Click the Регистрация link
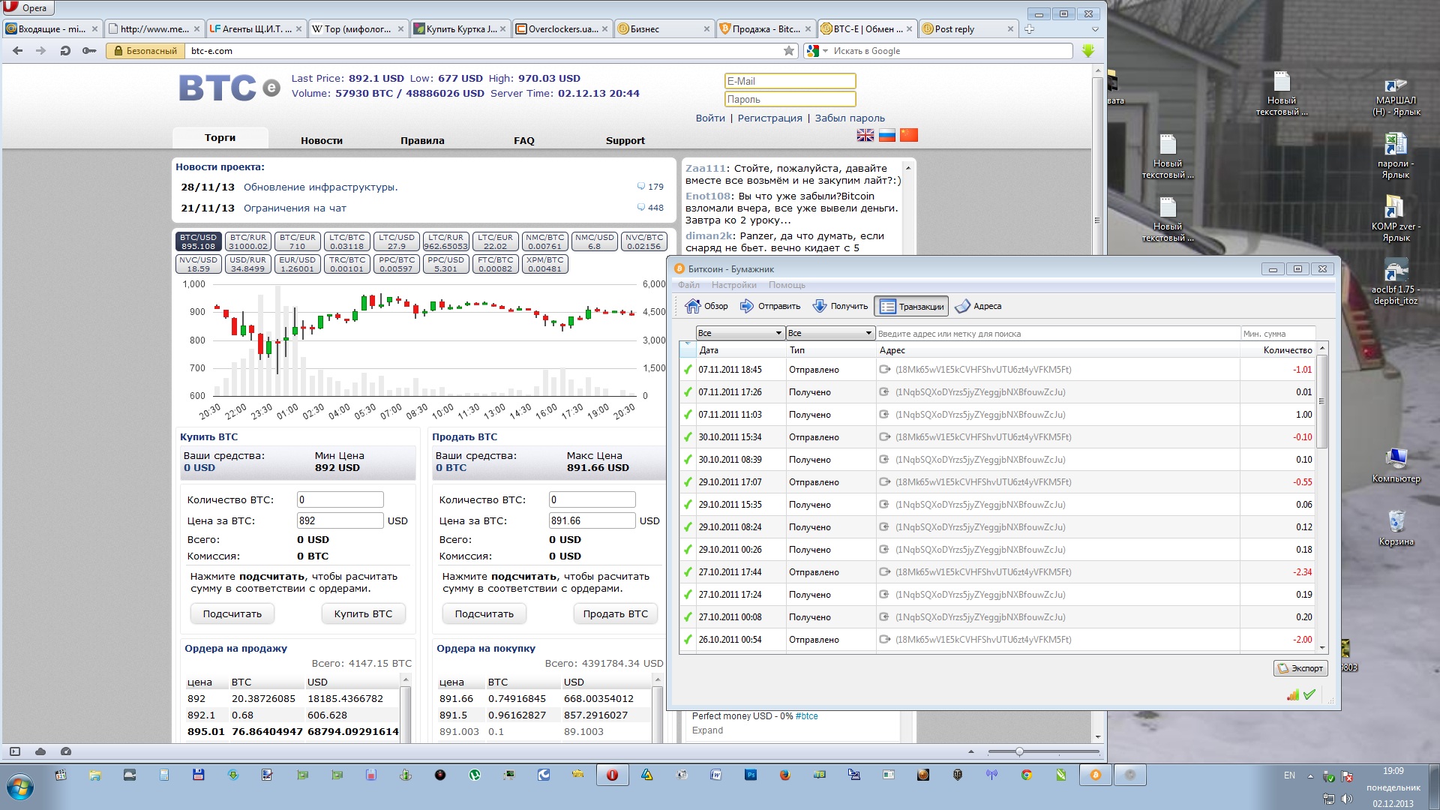This screenshot has width=1440, height=810. coord(769,118)
